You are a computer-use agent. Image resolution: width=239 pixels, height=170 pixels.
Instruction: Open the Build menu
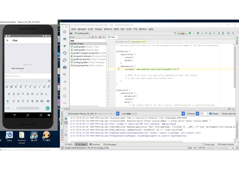(x=116, y=29)
